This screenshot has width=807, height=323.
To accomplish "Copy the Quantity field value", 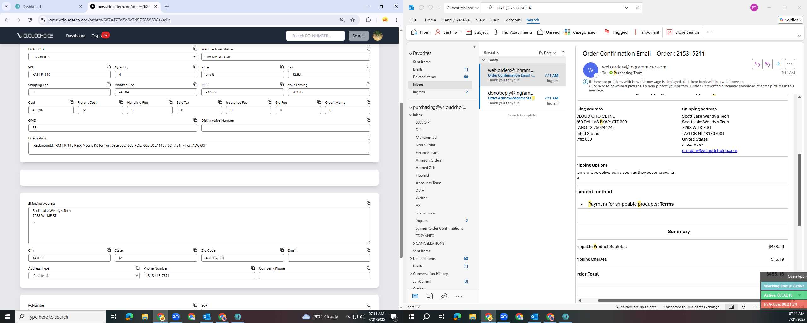I will click(x=195, y=67).
